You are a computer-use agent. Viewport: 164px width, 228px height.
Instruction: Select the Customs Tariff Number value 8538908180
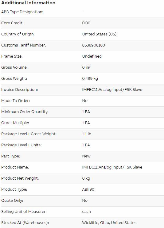pos(94,45)
